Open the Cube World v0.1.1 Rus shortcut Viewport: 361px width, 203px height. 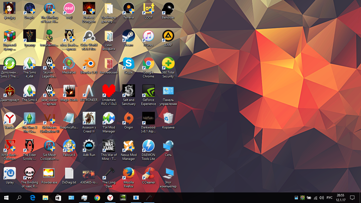click(x=89, y=36)
